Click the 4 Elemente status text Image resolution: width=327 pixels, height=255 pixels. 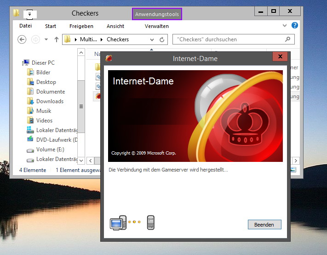33,170
